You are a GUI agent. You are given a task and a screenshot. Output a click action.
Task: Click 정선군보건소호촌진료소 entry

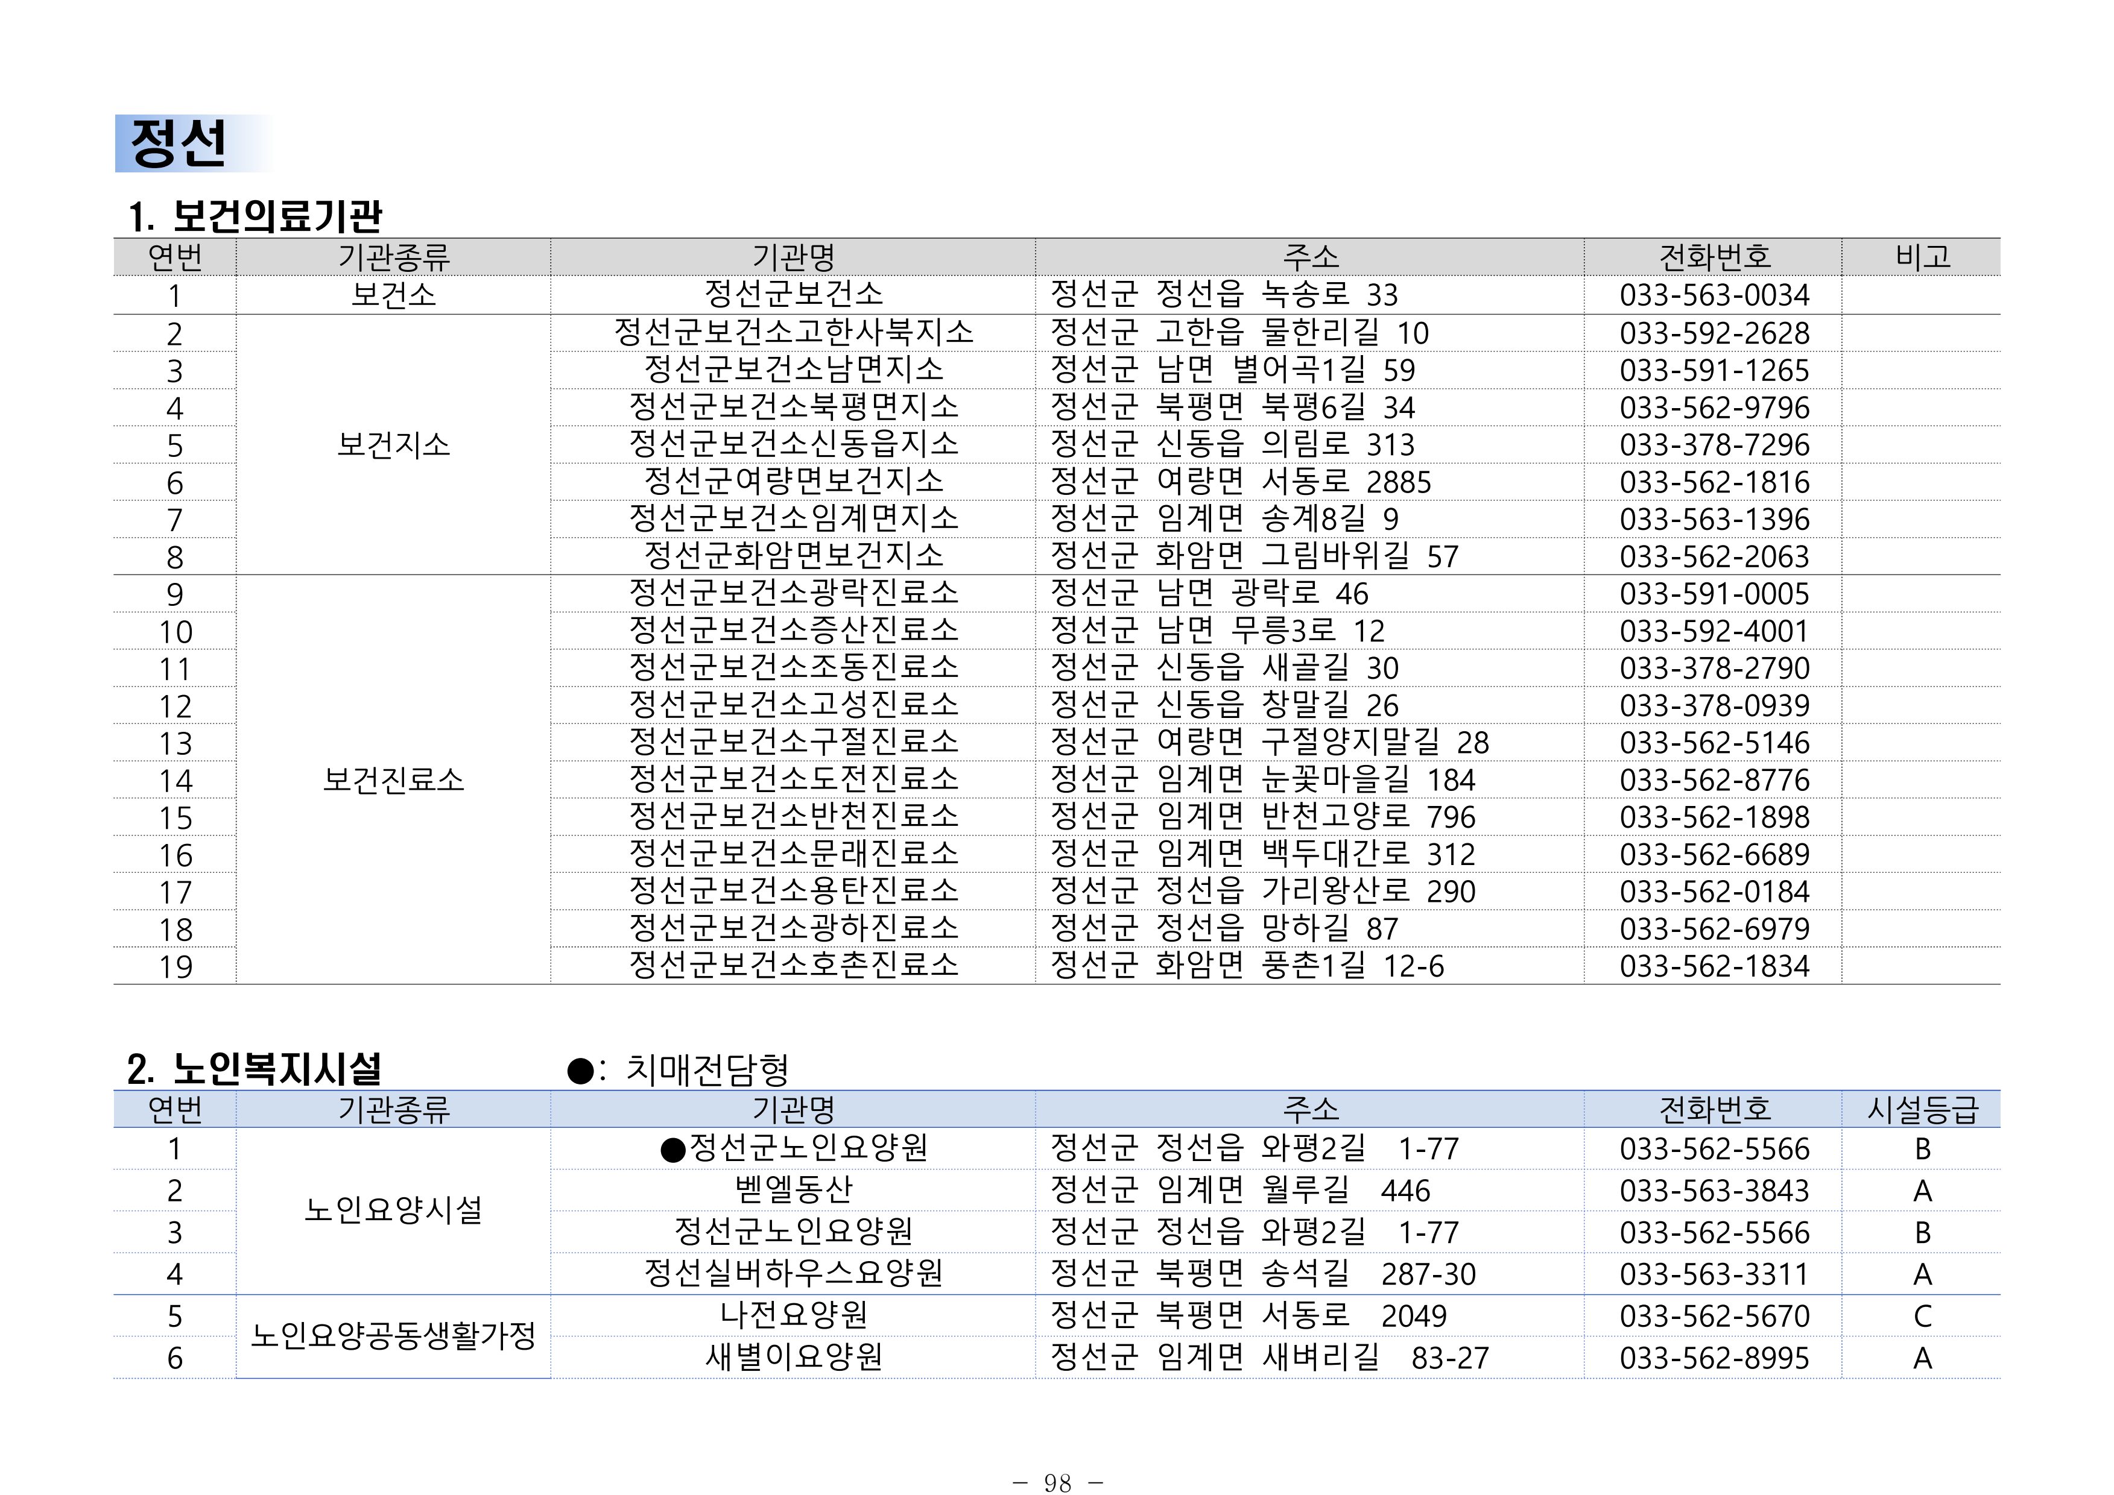(x=793, y=966)
